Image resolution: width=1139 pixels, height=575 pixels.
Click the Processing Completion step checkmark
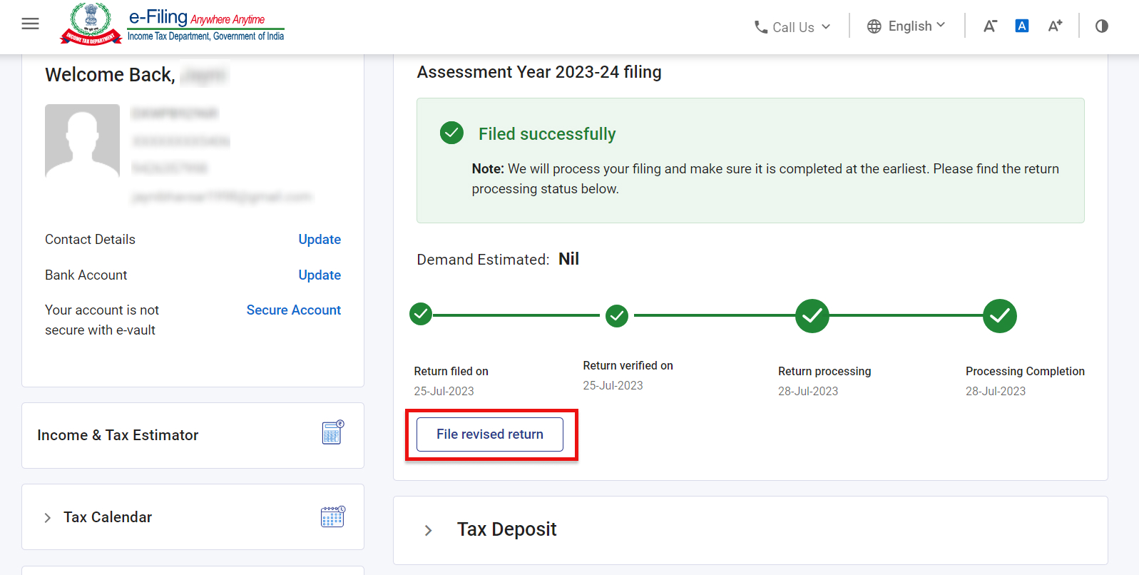click(x=1000, y=316)
